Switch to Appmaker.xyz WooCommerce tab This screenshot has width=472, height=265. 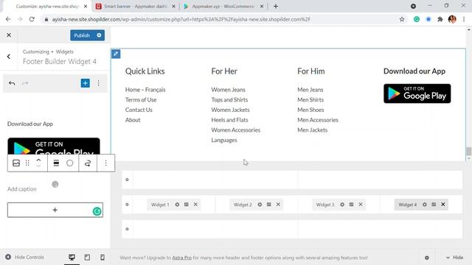[x=223, y=7]
